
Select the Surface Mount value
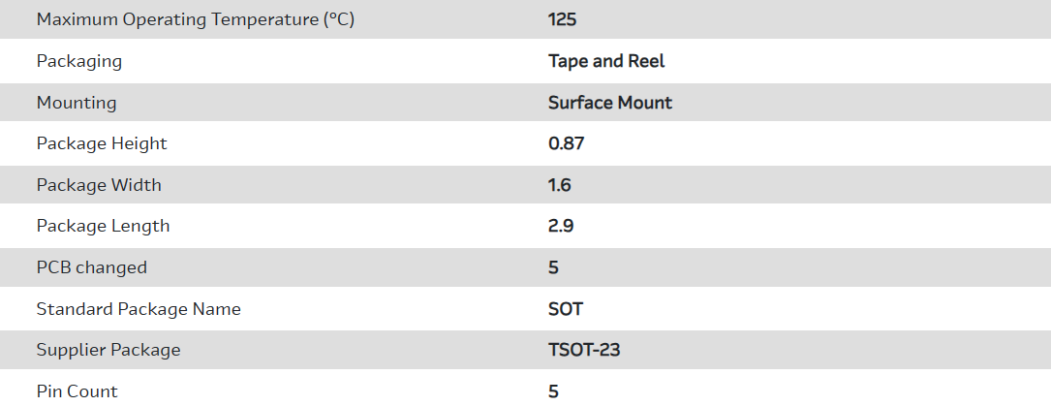pos(610,103)
